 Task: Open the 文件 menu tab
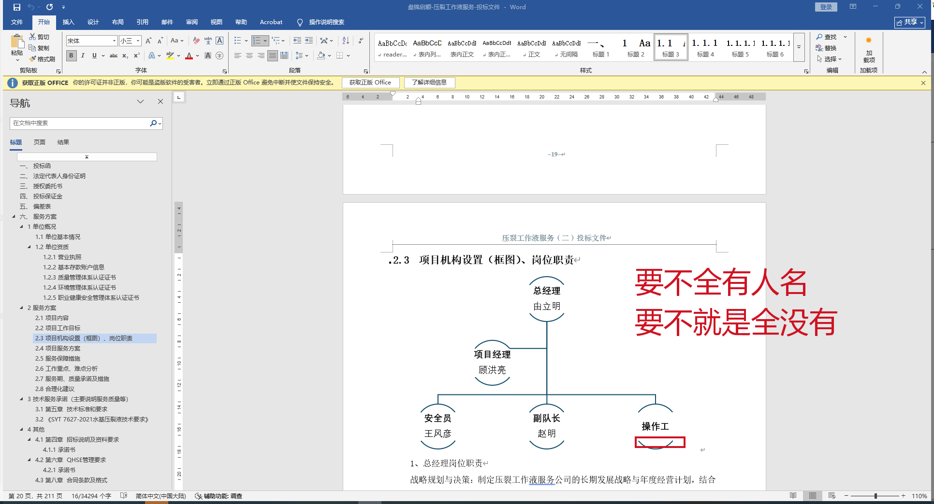point(17,22)
